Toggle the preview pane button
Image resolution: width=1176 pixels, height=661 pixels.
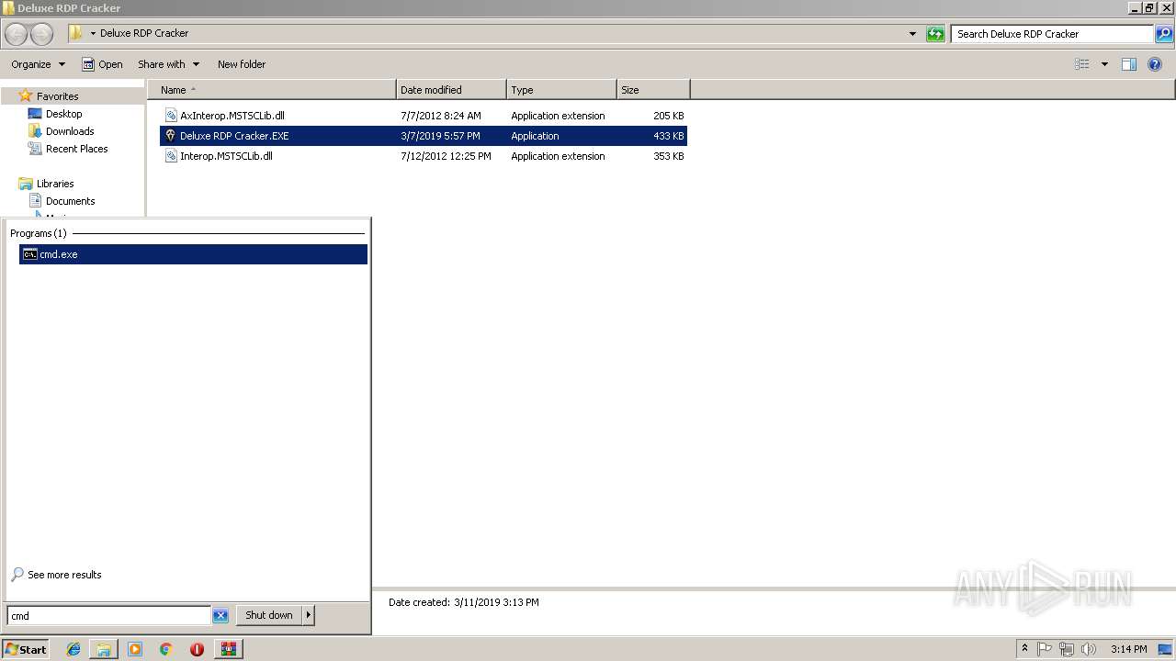click(1129, 64)
